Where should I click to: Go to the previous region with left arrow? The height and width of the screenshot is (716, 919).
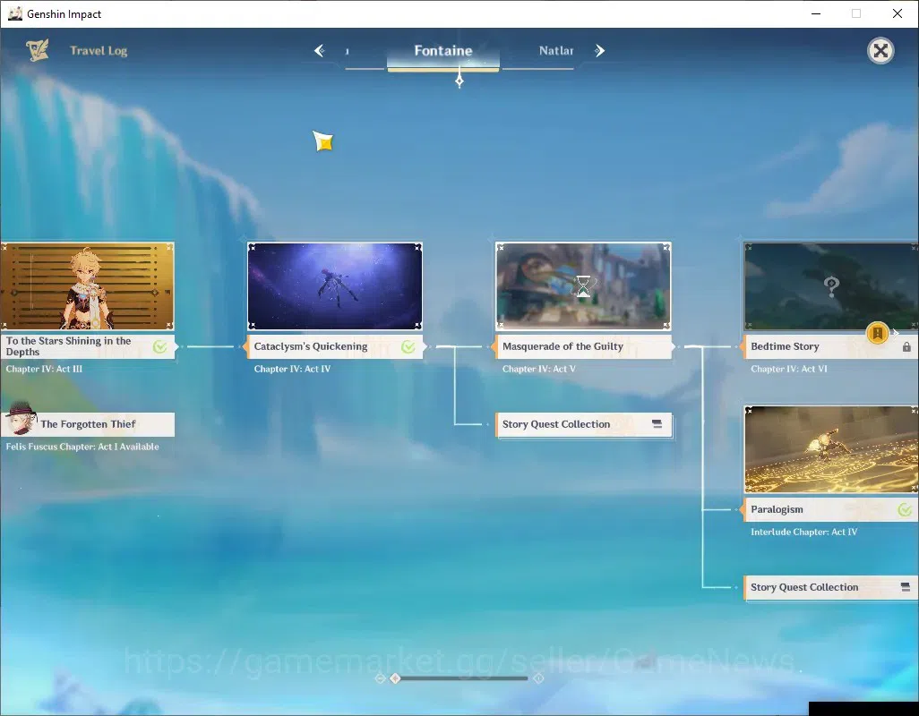(x=320, y=50)
